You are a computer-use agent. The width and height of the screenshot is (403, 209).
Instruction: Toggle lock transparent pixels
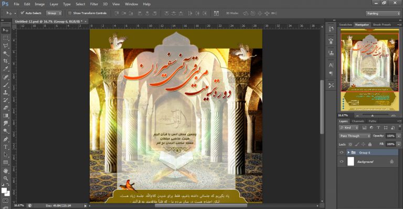click(351, 145)
